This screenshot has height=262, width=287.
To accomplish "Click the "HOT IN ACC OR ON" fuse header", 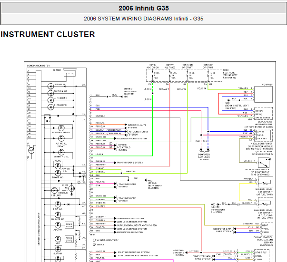I will pyautogui.click(x=152, y=67).
